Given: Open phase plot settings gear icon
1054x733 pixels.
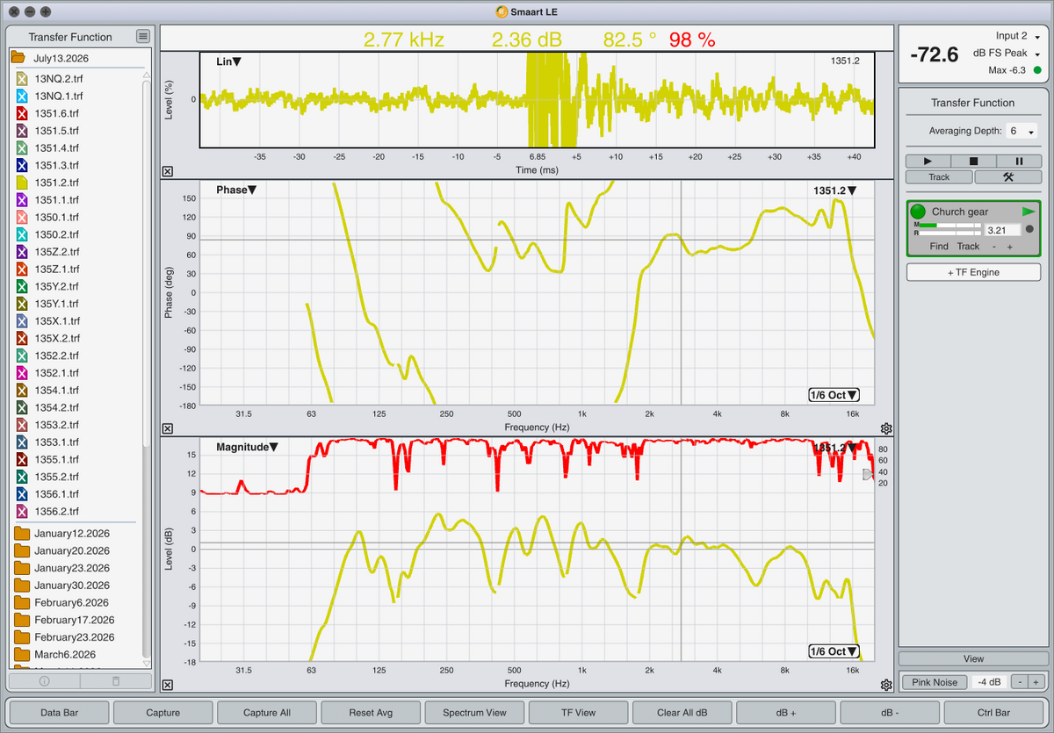Looking at the screenshot, I should pos(886,428).
